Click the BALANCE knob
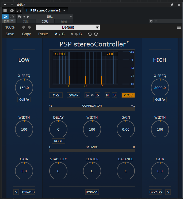The height and width of the screenshot is (199, 183). pos(126,171)
